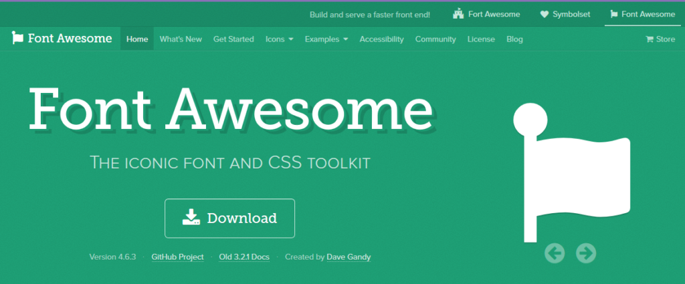Click flag icon in top-right Font Awesome tab
This screenshot has height=284, width=685.
(614, 15)
